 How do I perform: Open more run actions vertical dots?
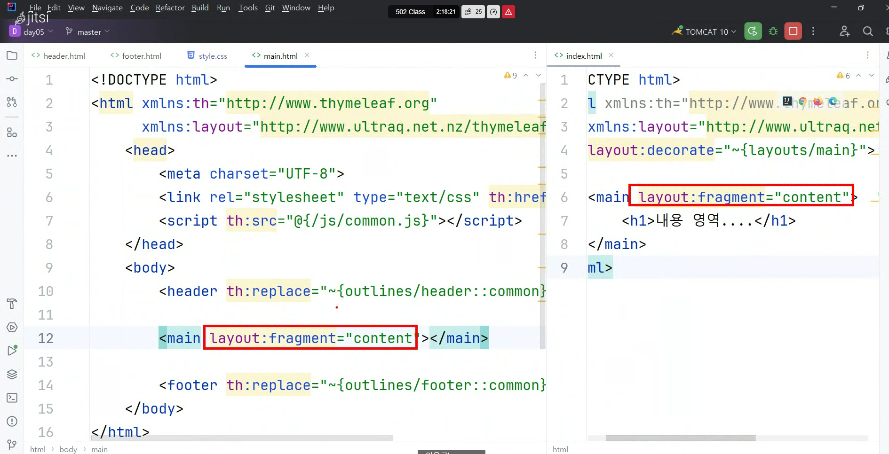pyautogui.click(x=813, y=31)
